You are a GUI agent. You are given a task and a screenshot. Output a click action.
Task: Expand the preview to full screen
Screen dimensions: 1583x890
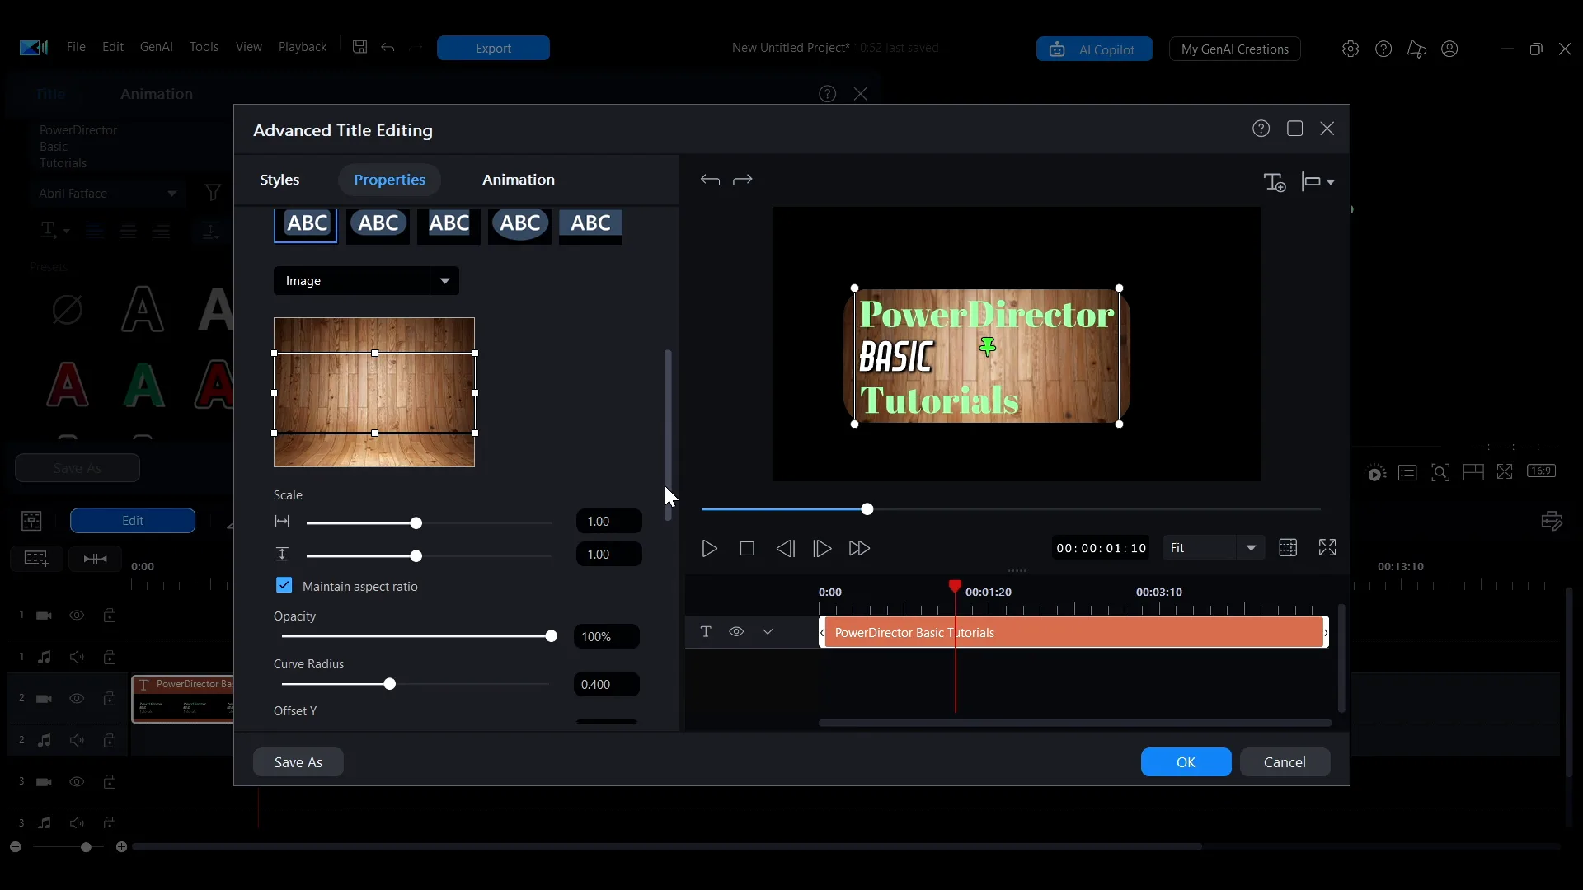[1327, 547]
